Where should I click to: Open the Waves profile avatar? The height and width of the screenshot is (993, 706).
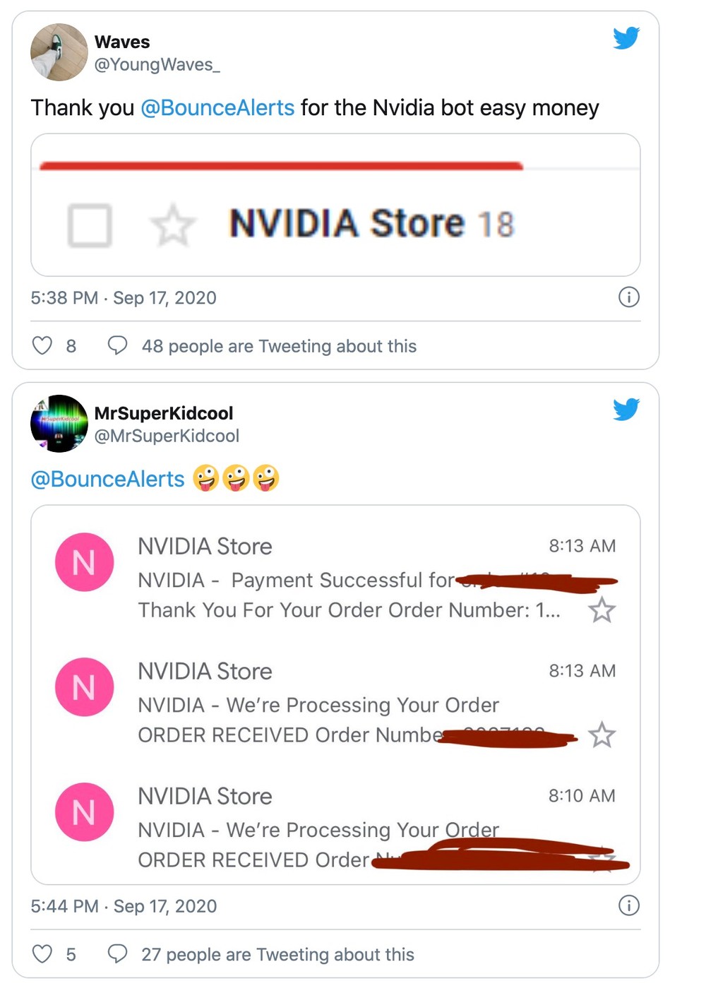(59, 52)
